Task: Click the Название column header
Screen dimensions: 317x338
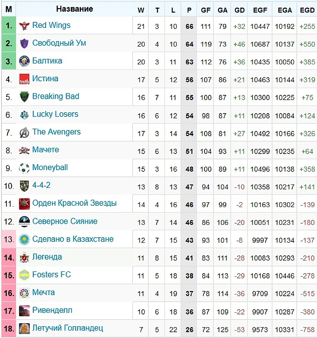Action: 74,9
